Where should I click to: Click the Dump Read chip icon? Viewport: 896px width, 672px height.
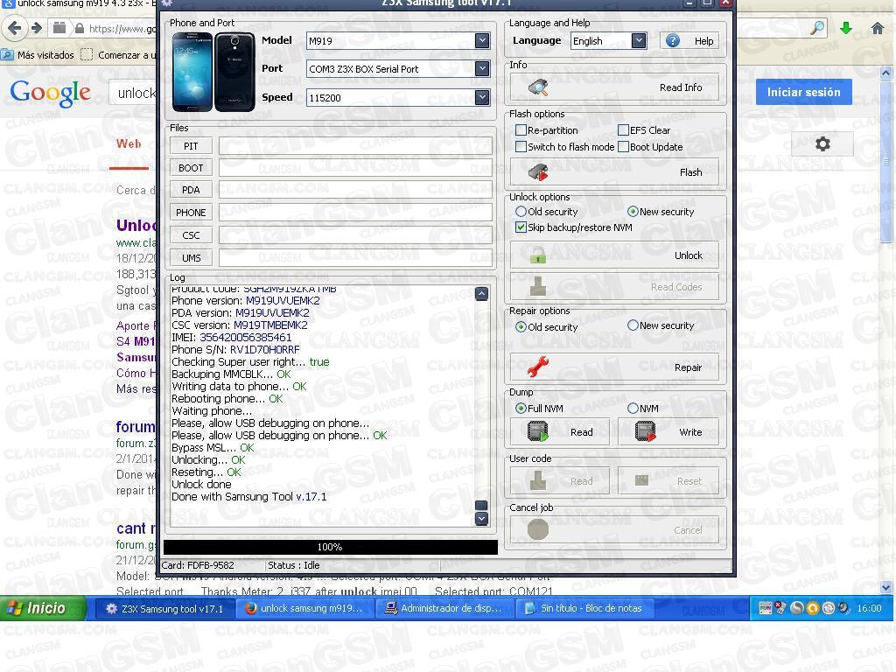pos(538,432)
